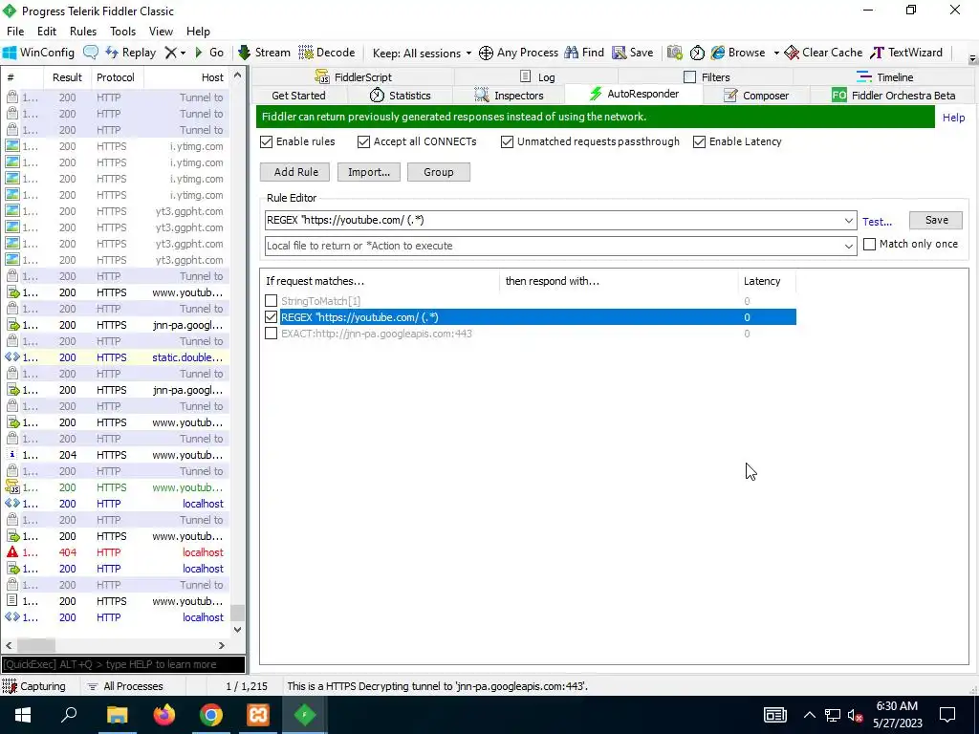Click the Save sessions toolbar icon
This screenshot has width=979, height=734.
click(633, 53)
